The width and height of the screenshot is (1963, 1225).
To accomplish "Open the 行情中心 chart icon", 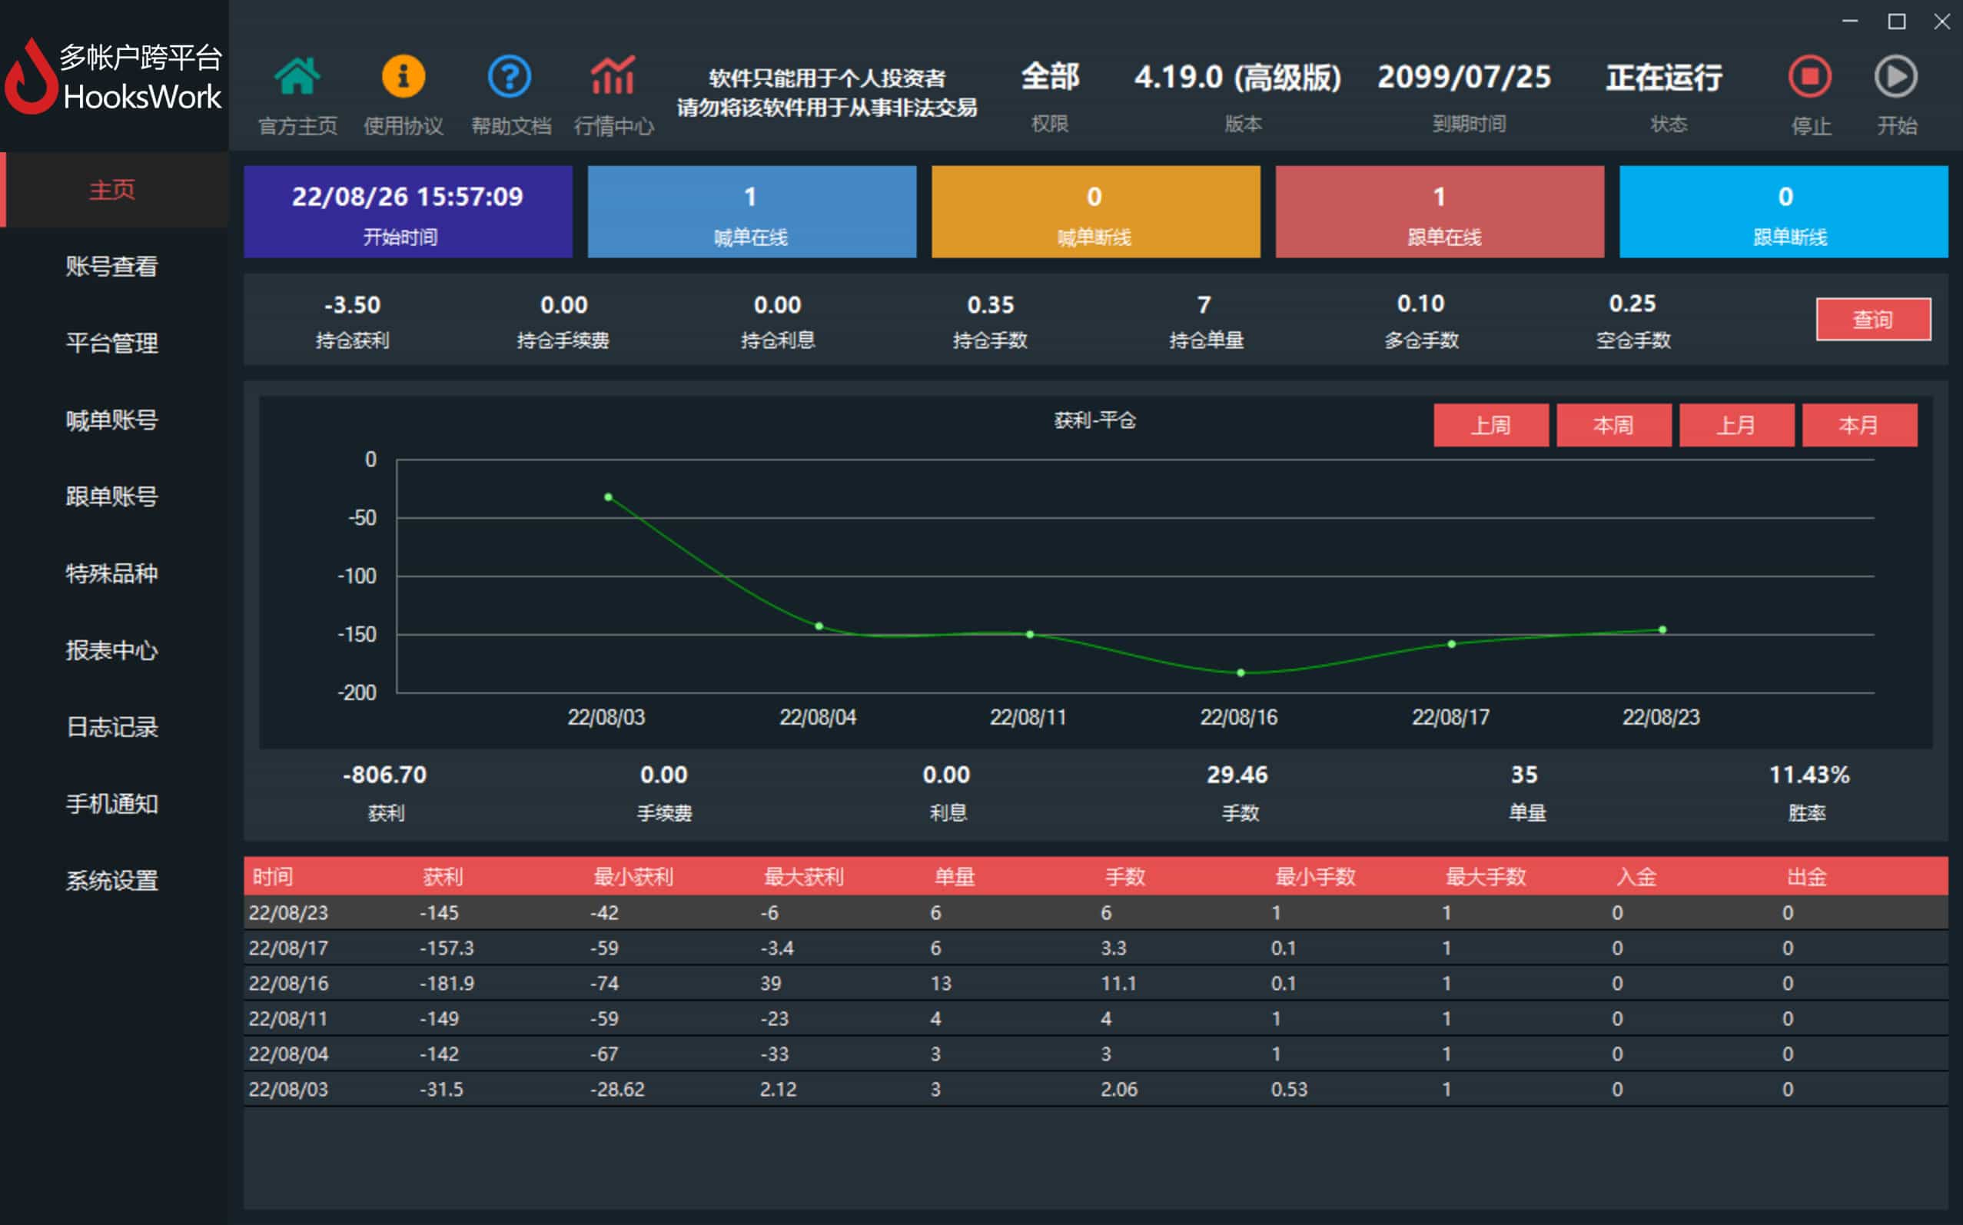I will pyautogui.click(x=613, y=77).
